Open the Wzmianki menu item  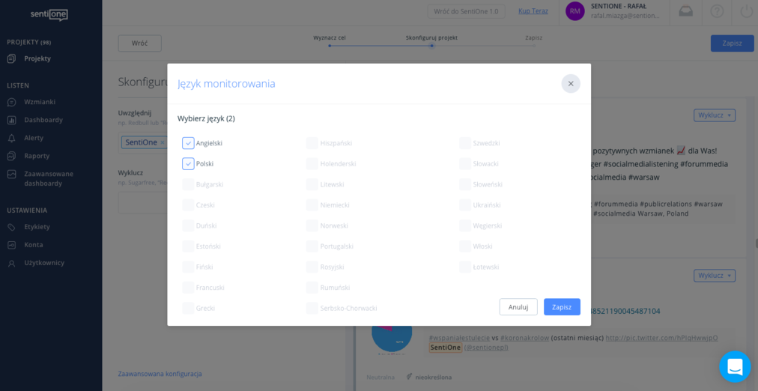point(40,102)
